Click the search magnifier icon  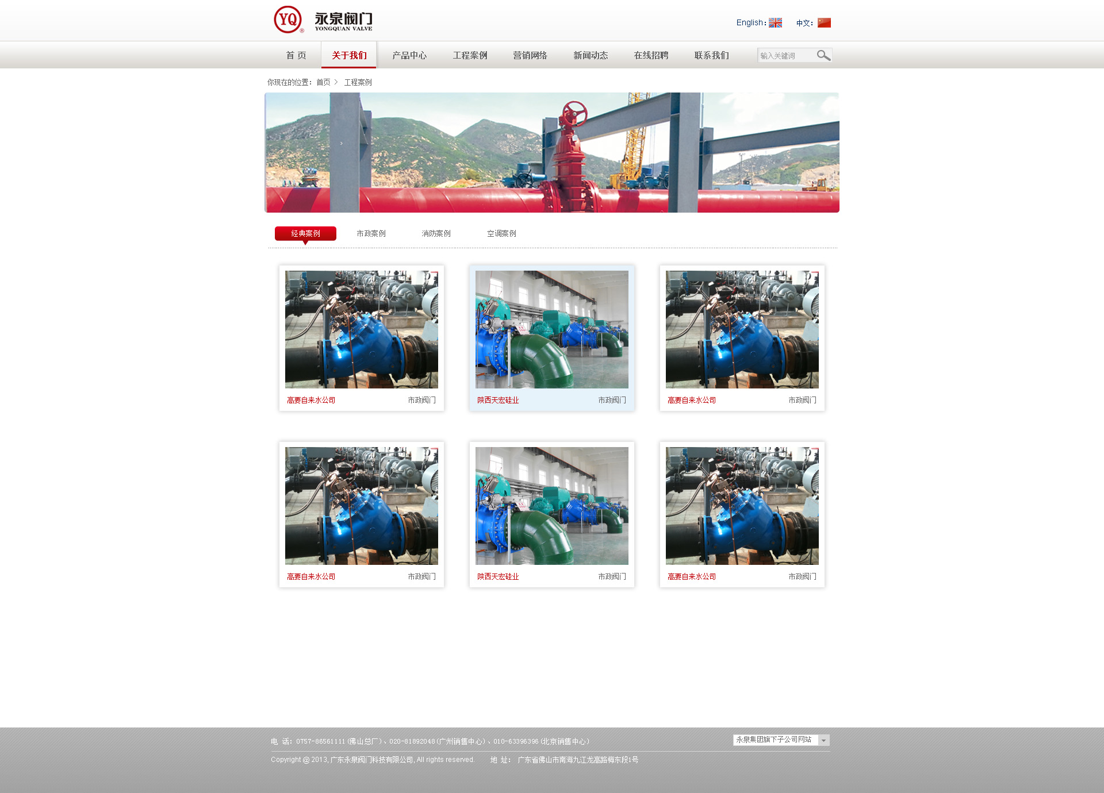(823, 55)
